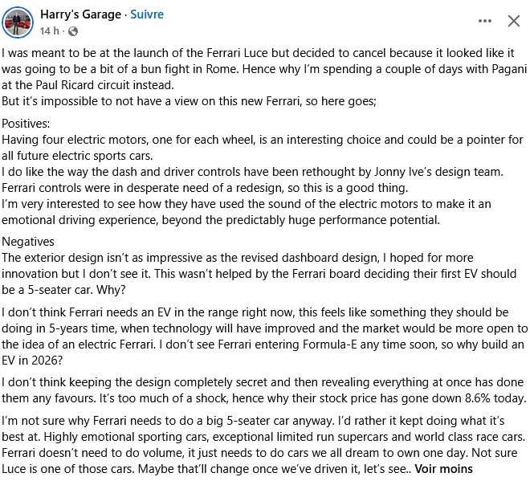Open the Harry's Garage page name
The width and height of the screenshot is (530, 481).
pos(80,14)
